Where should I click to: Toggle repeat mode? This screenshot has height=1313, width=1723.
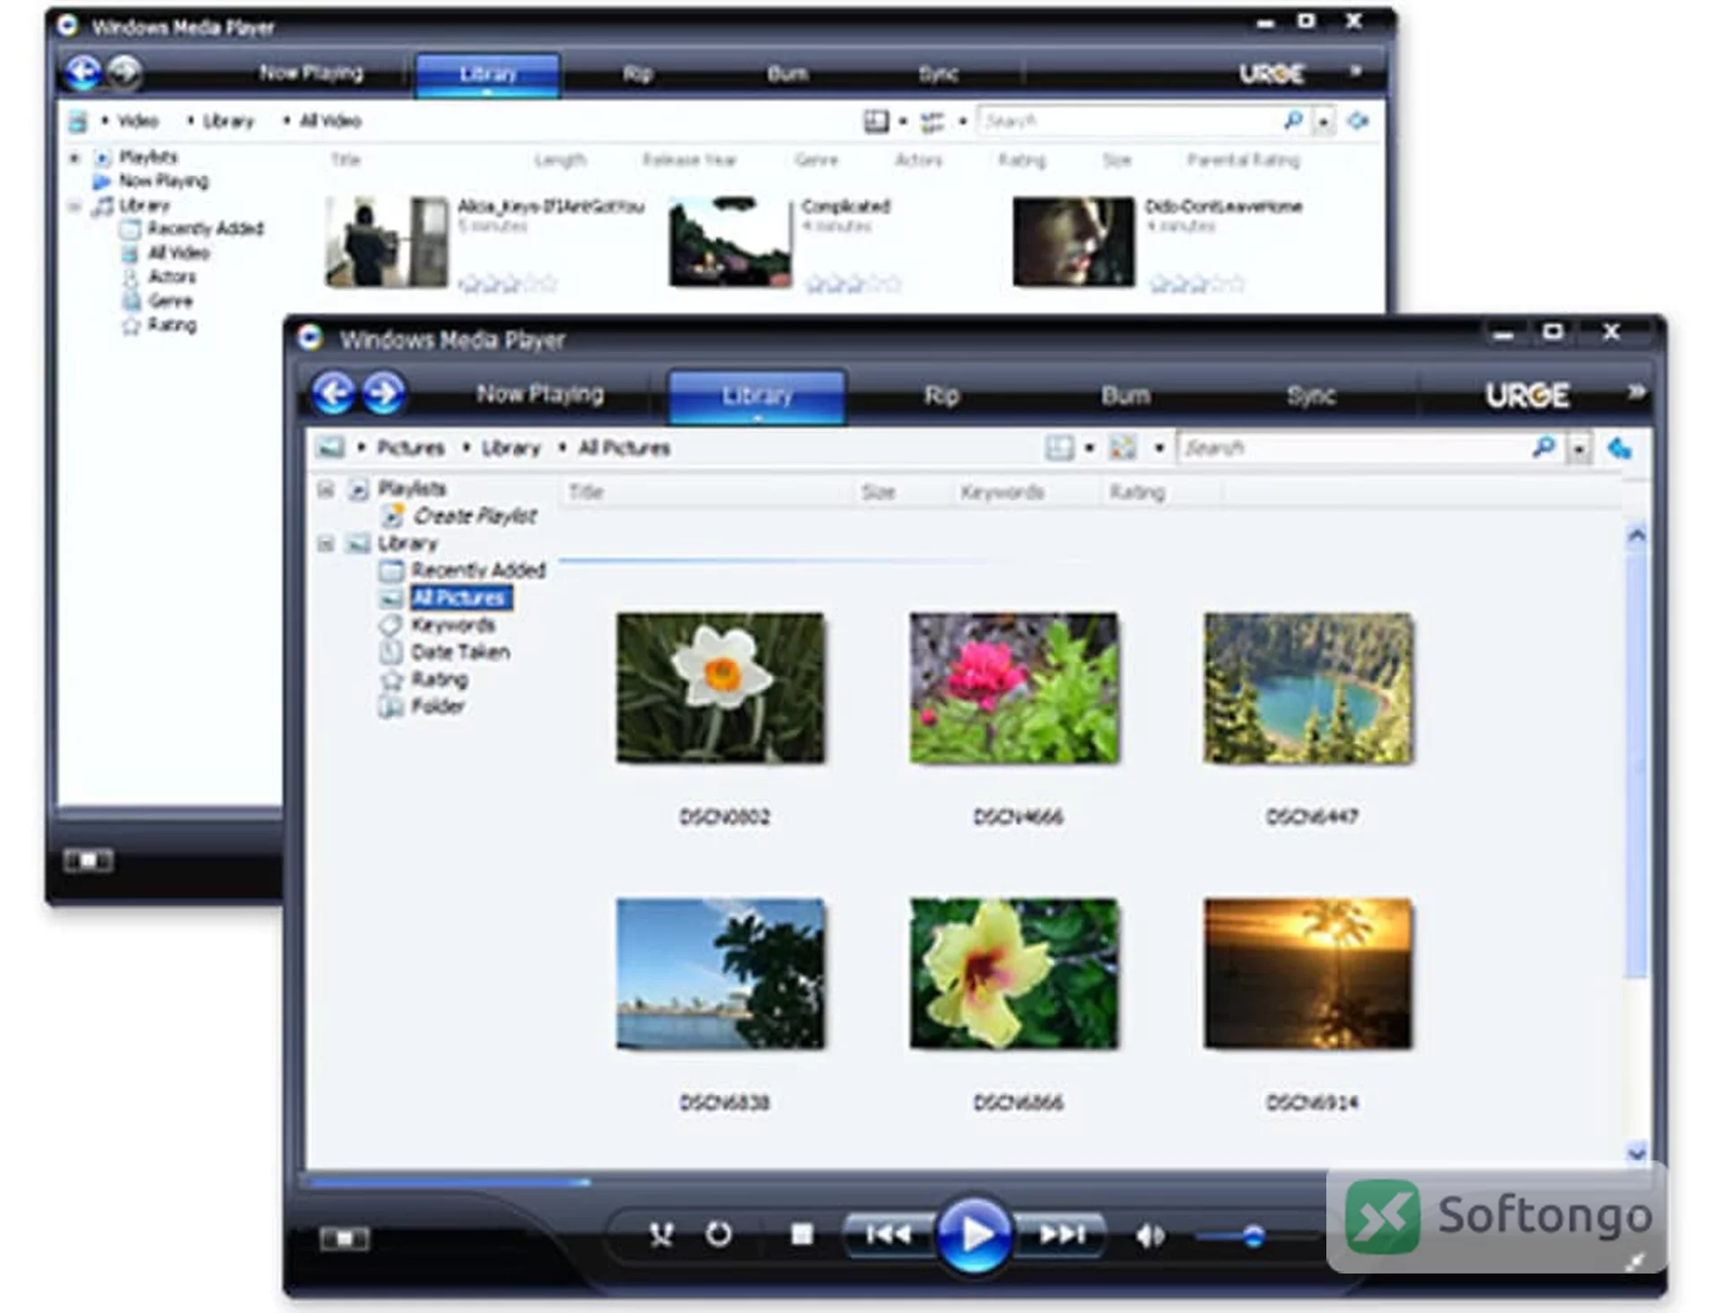click(718, 1235)
